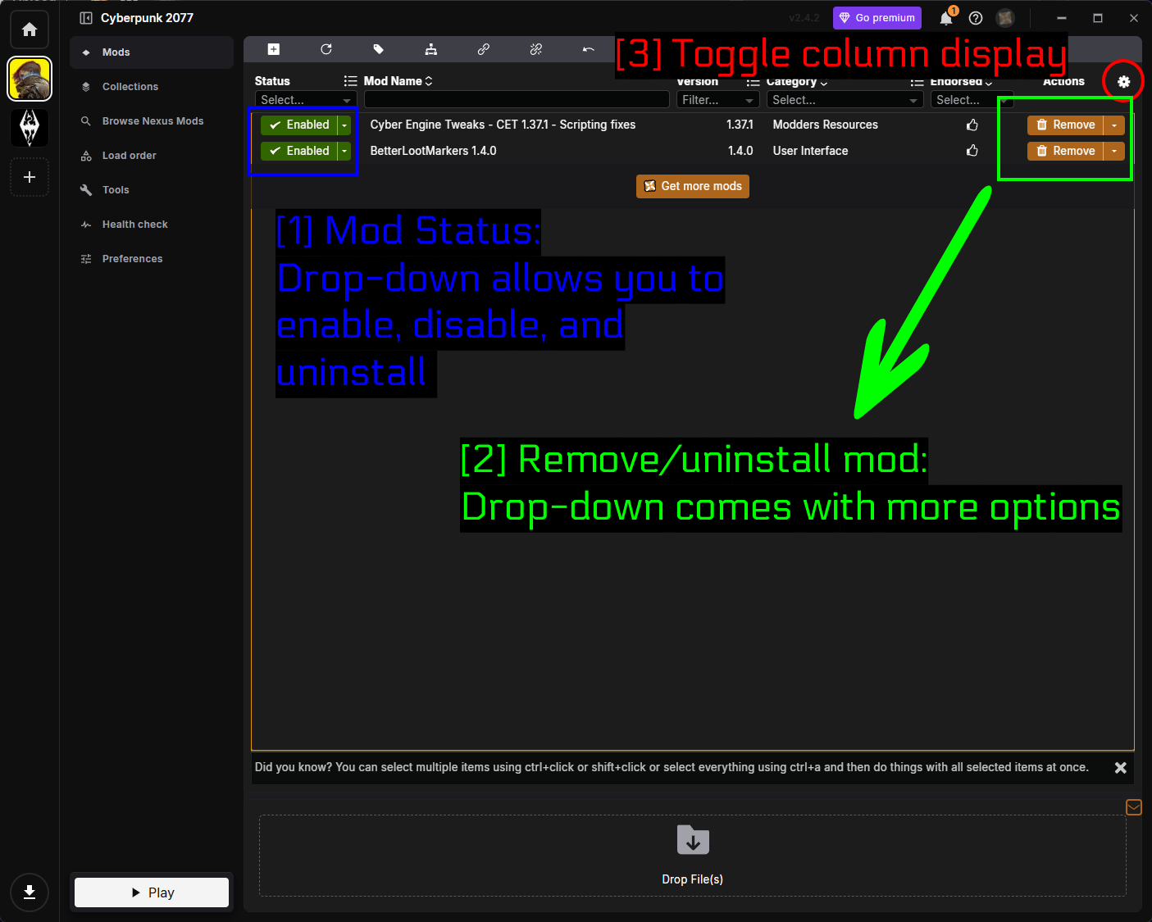Endorse Cyber Engine Tweaks thumbs up
This screenshot has width=1152, height=922.
972,125
